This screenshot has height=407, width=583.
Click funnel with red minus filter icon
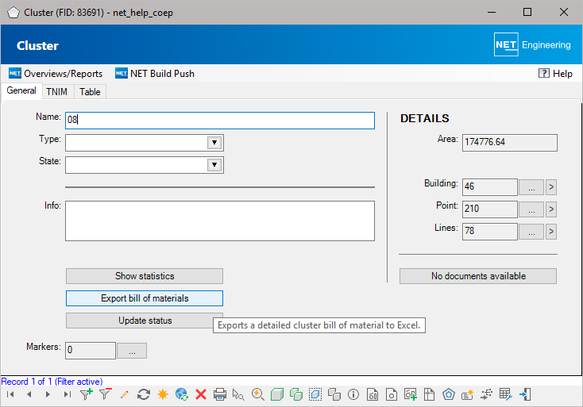tap(106, 394)
